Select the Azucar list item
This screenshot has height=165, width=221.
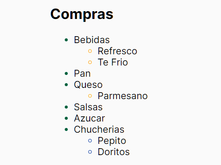(89, 118)
